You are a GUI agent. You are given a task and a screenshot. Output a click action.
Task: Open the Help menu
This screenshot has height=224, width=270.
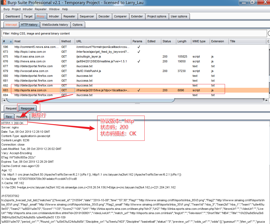(65, 9)
